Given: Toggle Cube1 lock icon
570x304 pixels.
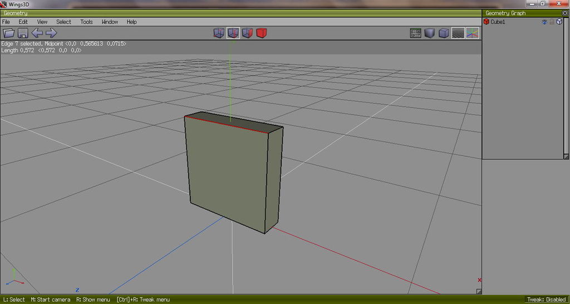Looking at the screenshot, I should [x=552, y=22].
